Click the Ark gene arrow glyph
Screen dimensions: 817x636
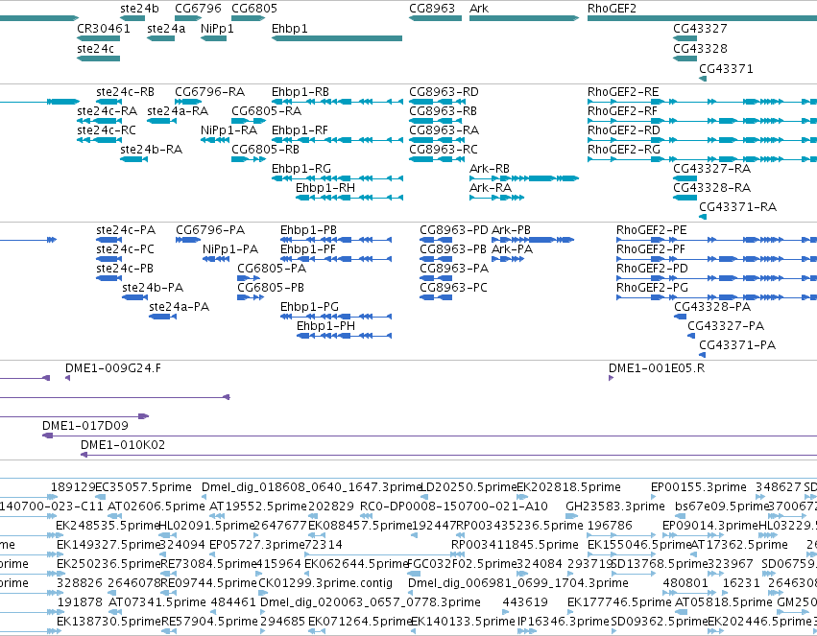click(524, 18)
